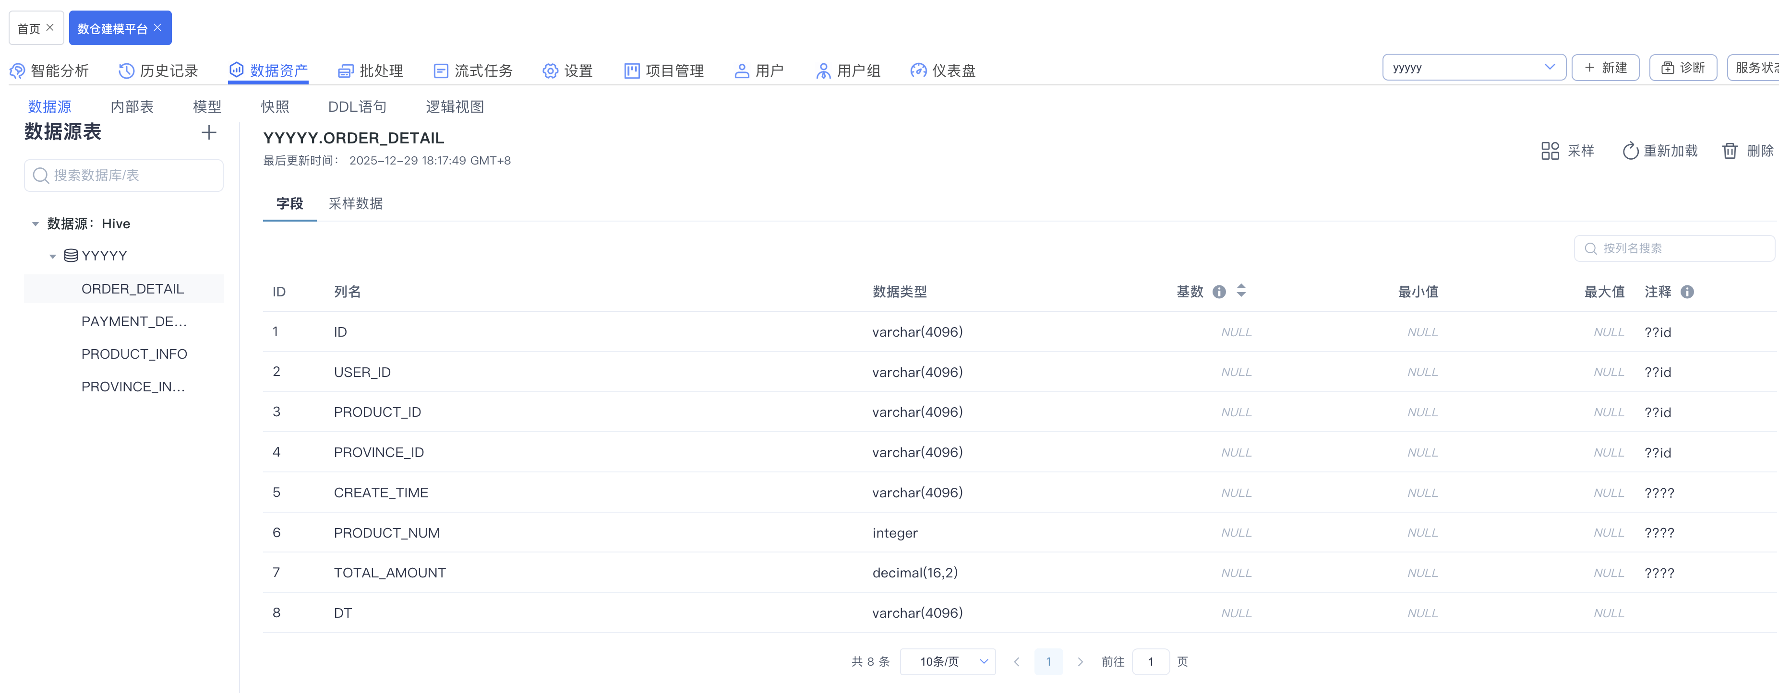Open the 仪表盘 dashboard menu
Screen dimensions: 1779x693
[x=943, y=70]
